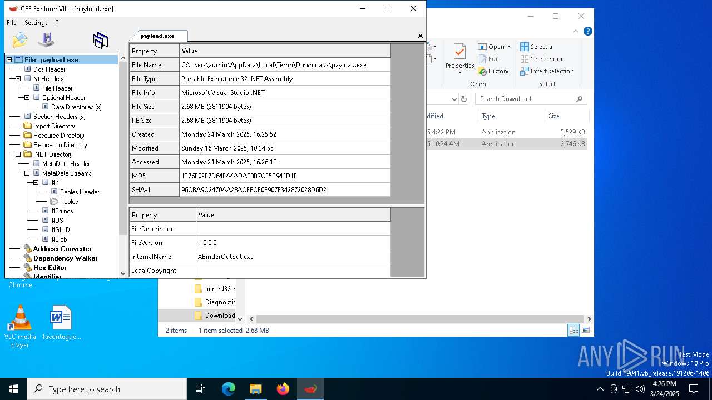
Task: Select the #Blob stream
Action: click(59, 239)
